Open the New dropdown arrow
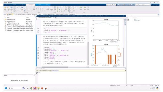163x92 pixels. [x=5, y=11]
